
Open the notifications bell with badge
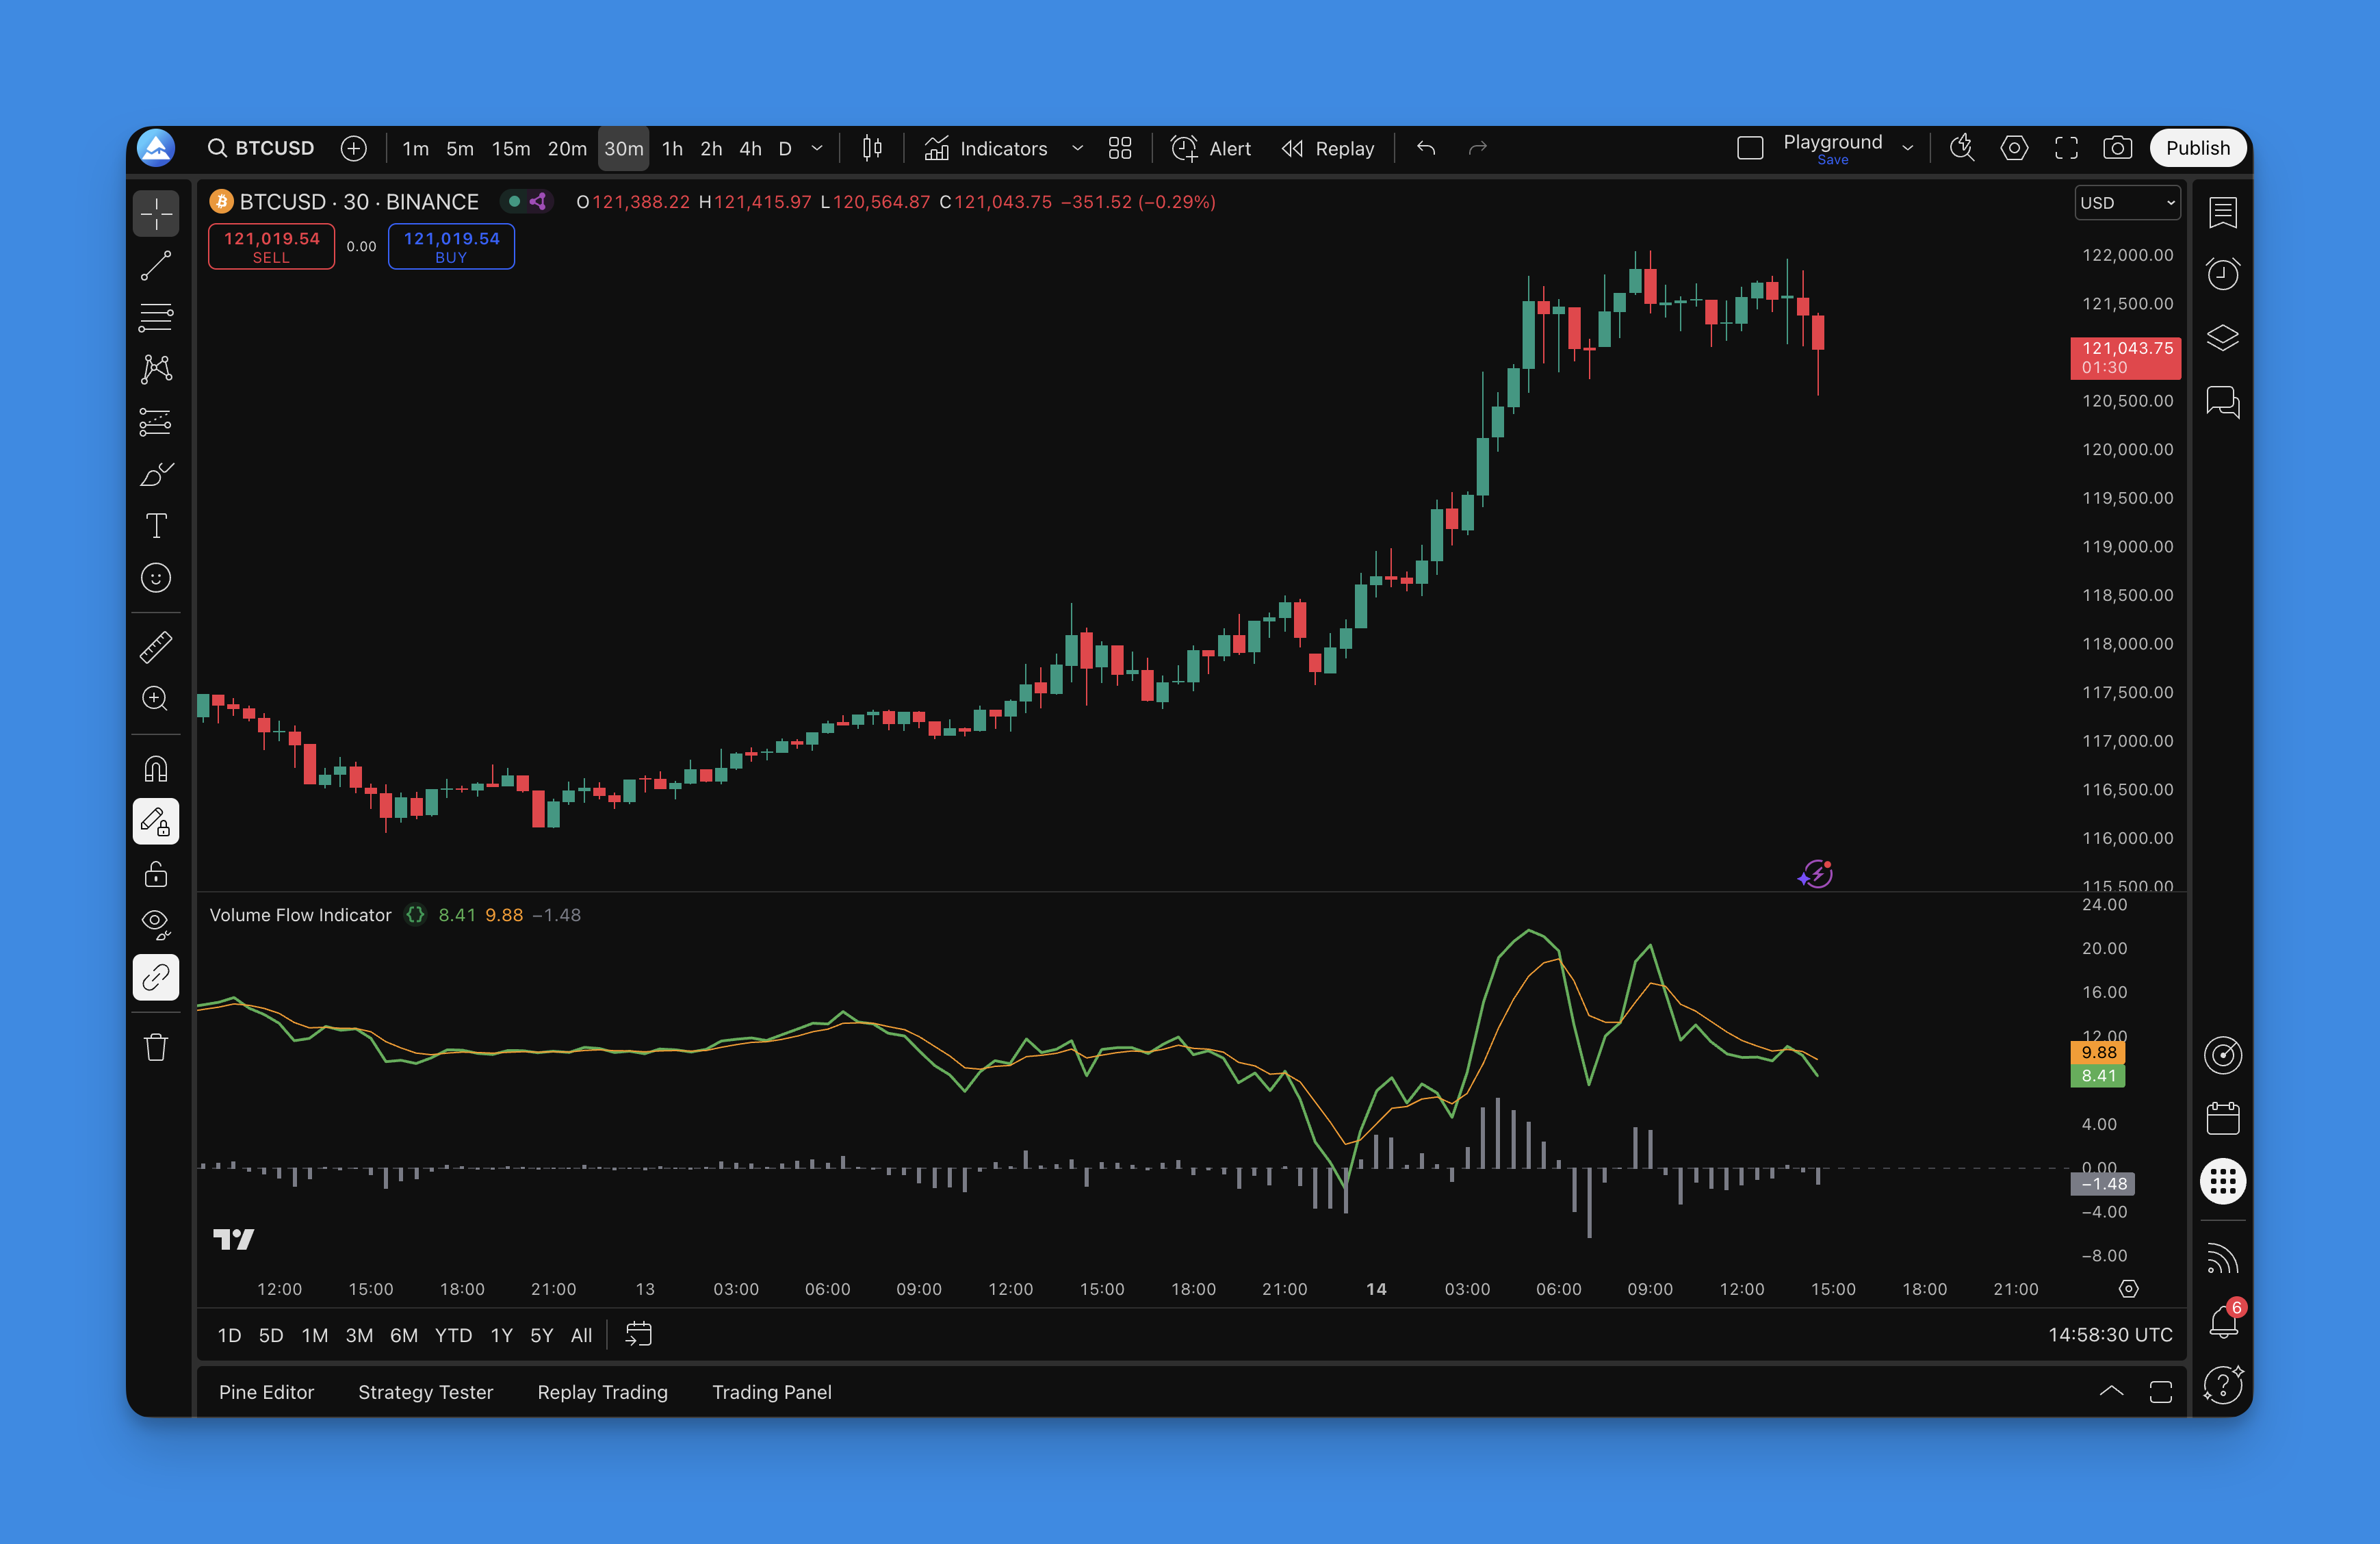[2223, 1322]
